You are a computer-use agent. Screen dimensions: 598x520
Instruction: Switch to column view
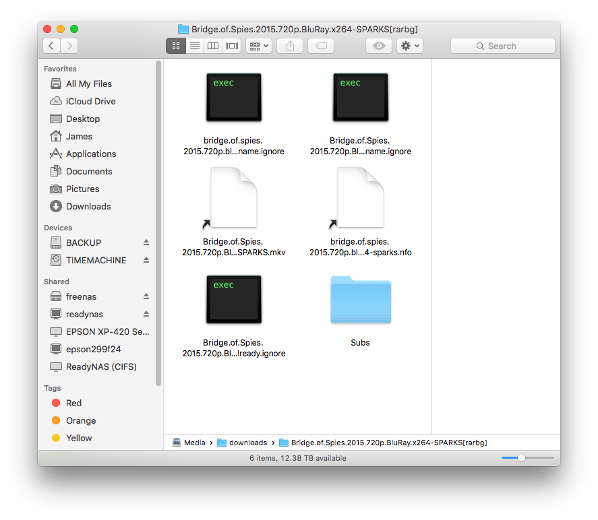click(213, 46)
